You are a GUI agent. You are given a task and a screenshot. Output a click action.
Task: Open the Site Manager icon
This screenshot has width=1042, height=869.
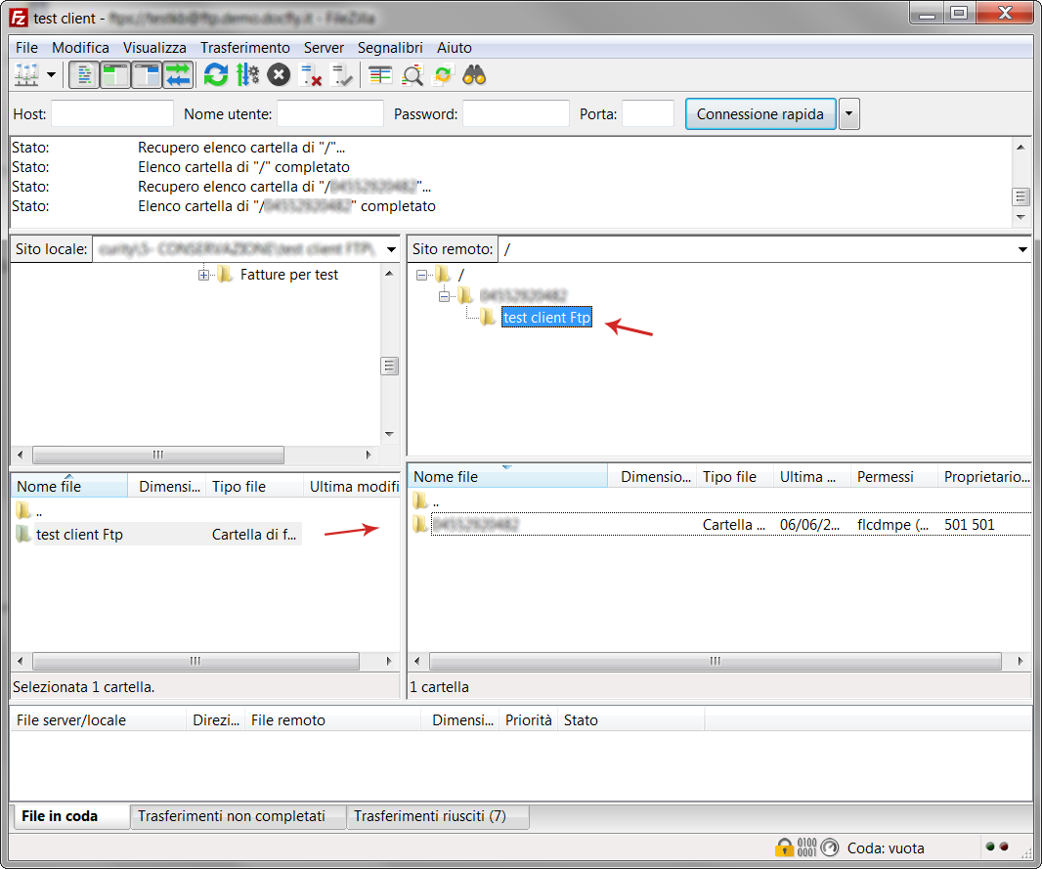(x=26, y=75)
